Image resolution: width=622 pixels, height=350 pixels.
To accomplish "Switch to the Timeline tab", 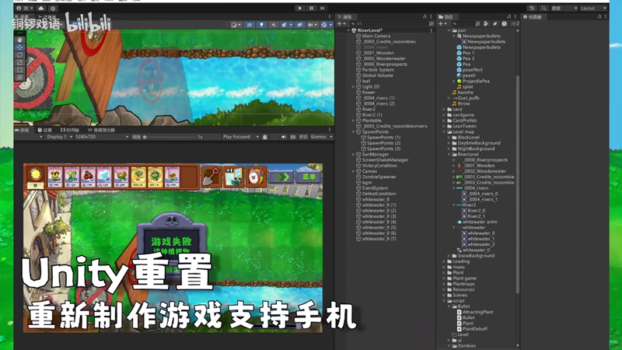I will pos(70,130).
